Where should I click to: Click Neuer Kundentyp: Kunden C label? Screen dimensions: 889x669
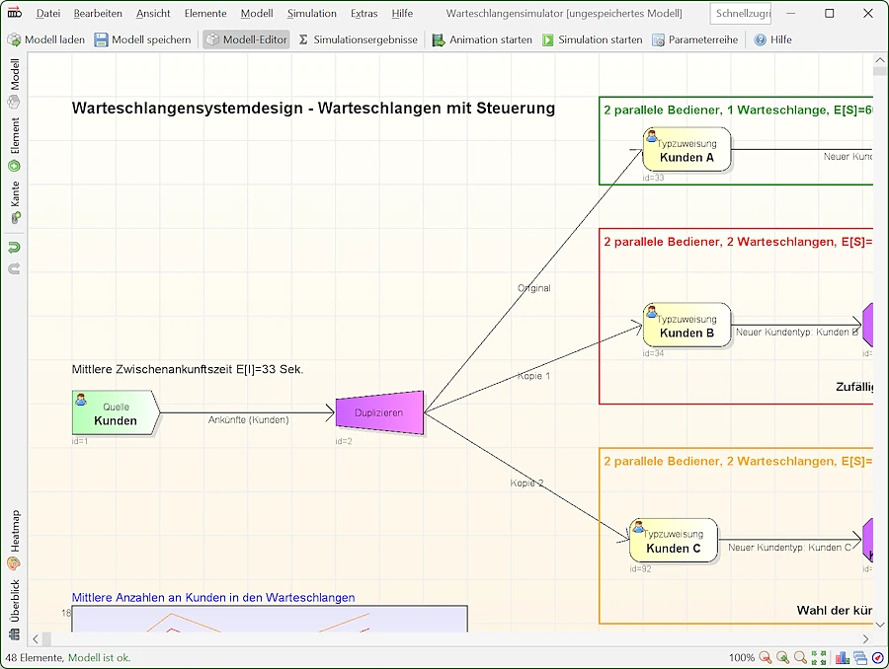click(x=790, y=548)
